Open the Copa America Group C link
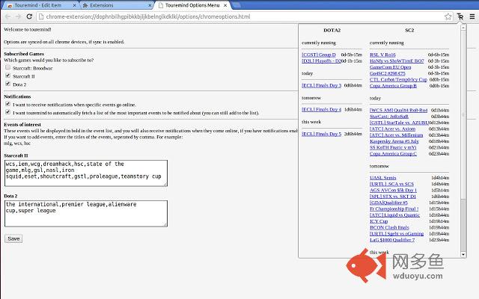Screen dimensions: 479x299 tap(393, 153)
